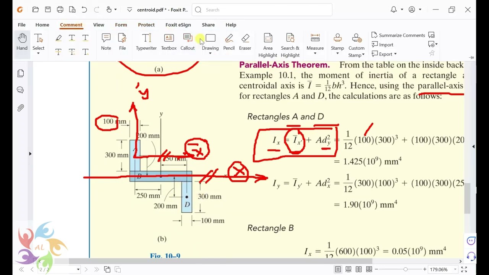The width and height of the screenshot is (489, 275).
Task: Switch to single page view
Action: (338, 270)
